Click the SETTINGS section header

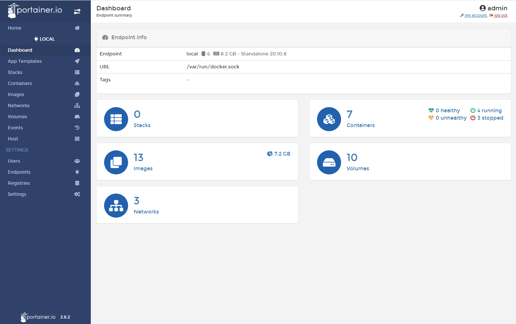pyautogui.click(x=17, y=150)
